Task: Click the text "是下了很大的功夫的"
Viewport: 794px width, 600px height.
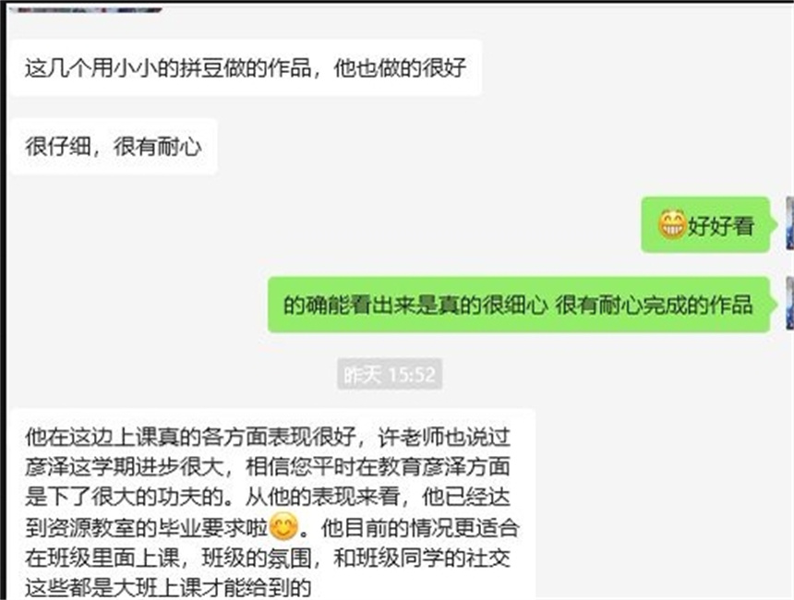Action: point(124,497)
